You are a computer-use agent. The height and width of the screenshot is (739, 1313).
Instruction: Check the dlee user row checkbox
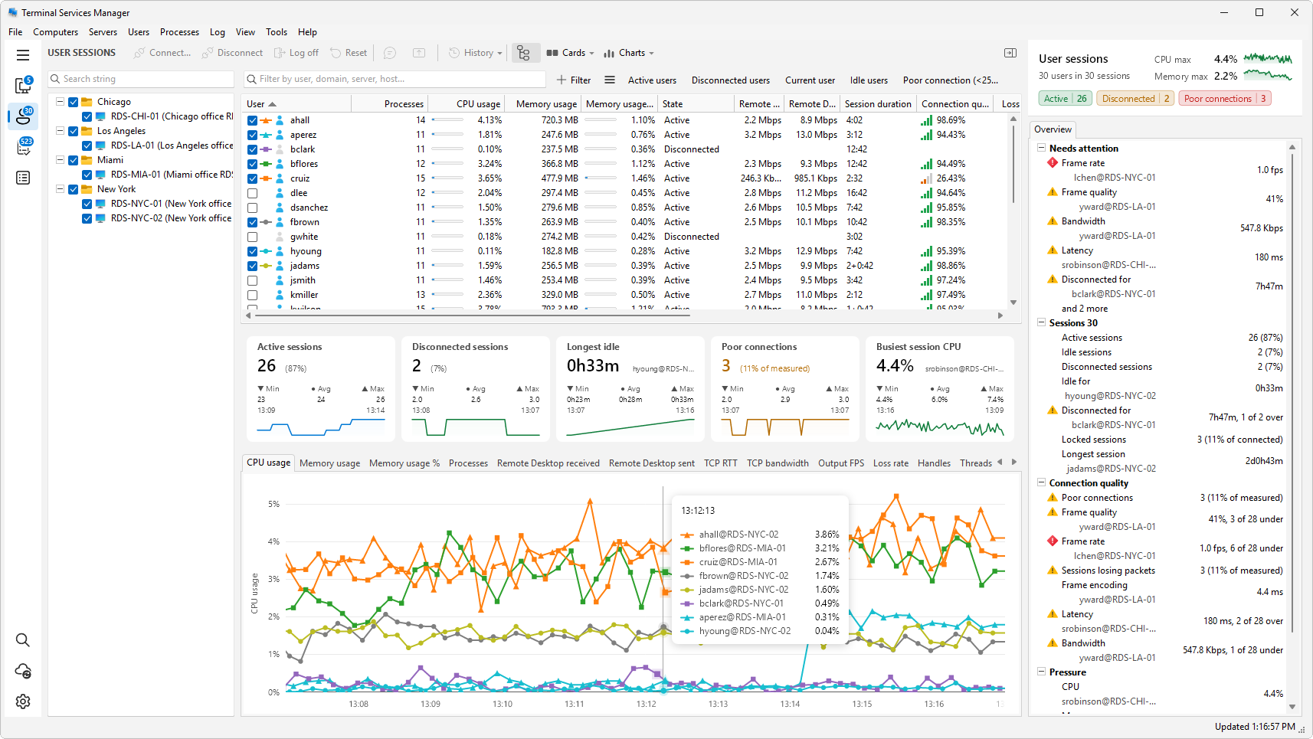(252, 193)
